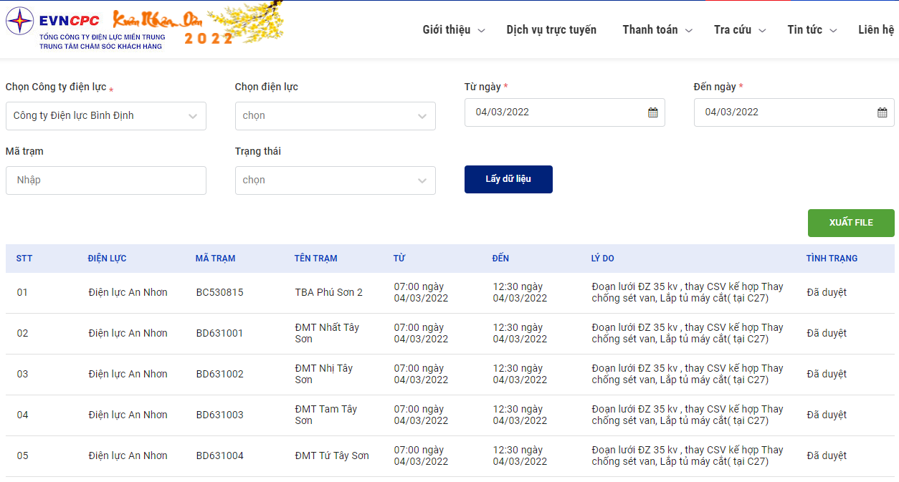Open calendar icon in Từ ngày field
899x482 pixels.
pyautogui.click(x=653, y=112)
